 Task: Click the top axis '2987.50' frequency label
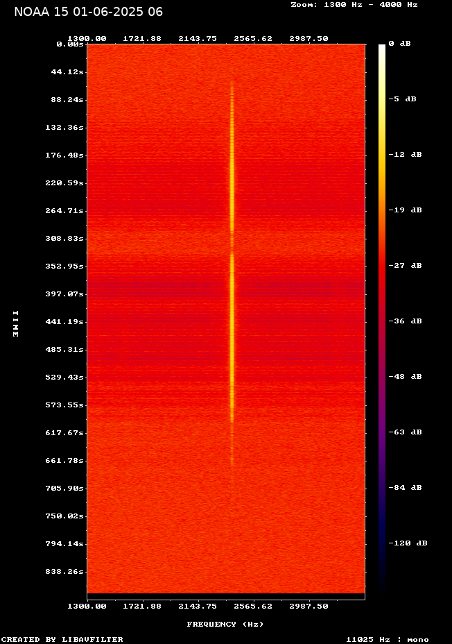click(308, 39)
